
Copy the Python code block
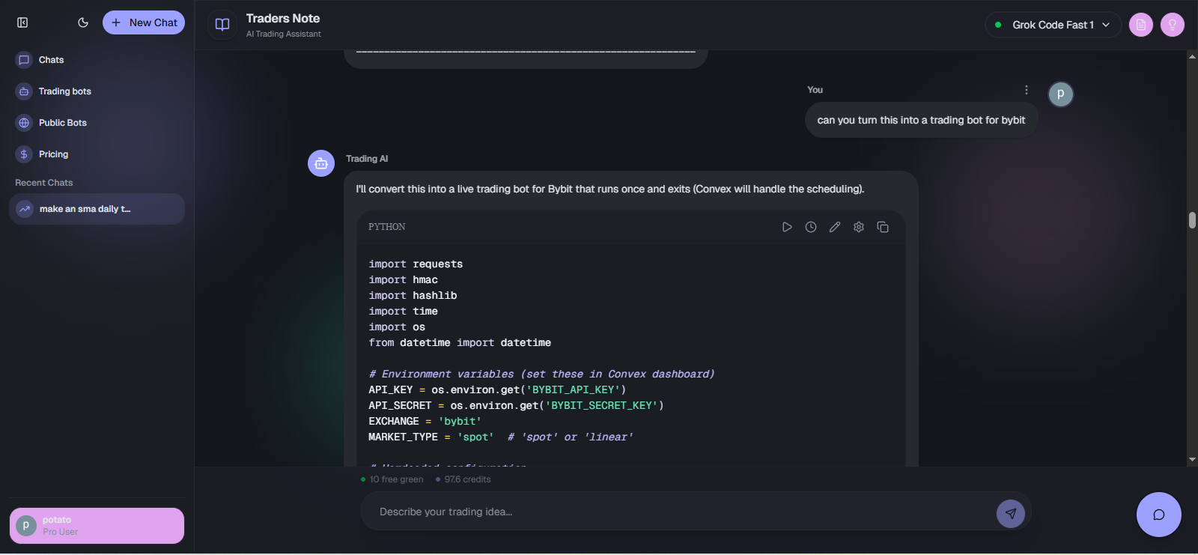(883, 227)
